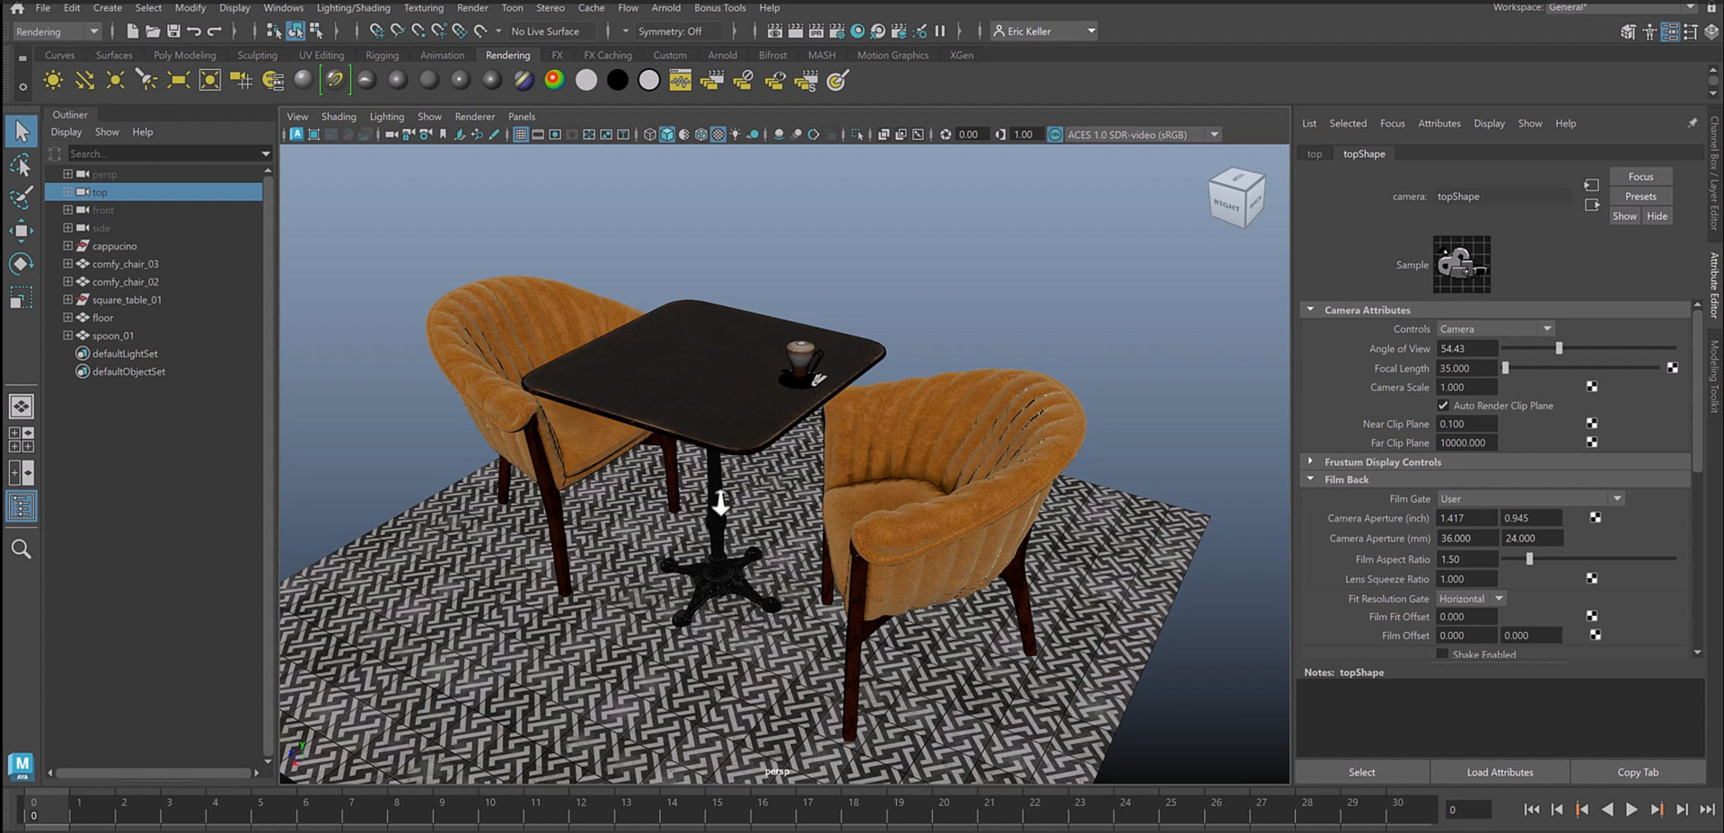Pick the Paint Selection brush tool
The width and height of the screenshot is (1724, 833).
(21, 197)
